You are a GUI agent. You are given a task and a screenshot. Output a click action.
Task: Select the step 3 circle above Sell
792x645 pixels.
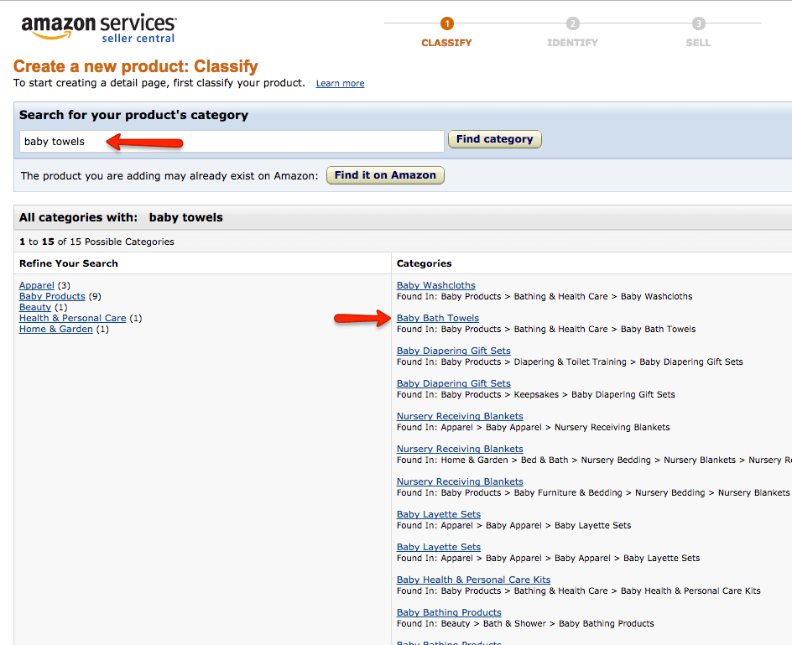coord(699,23)
